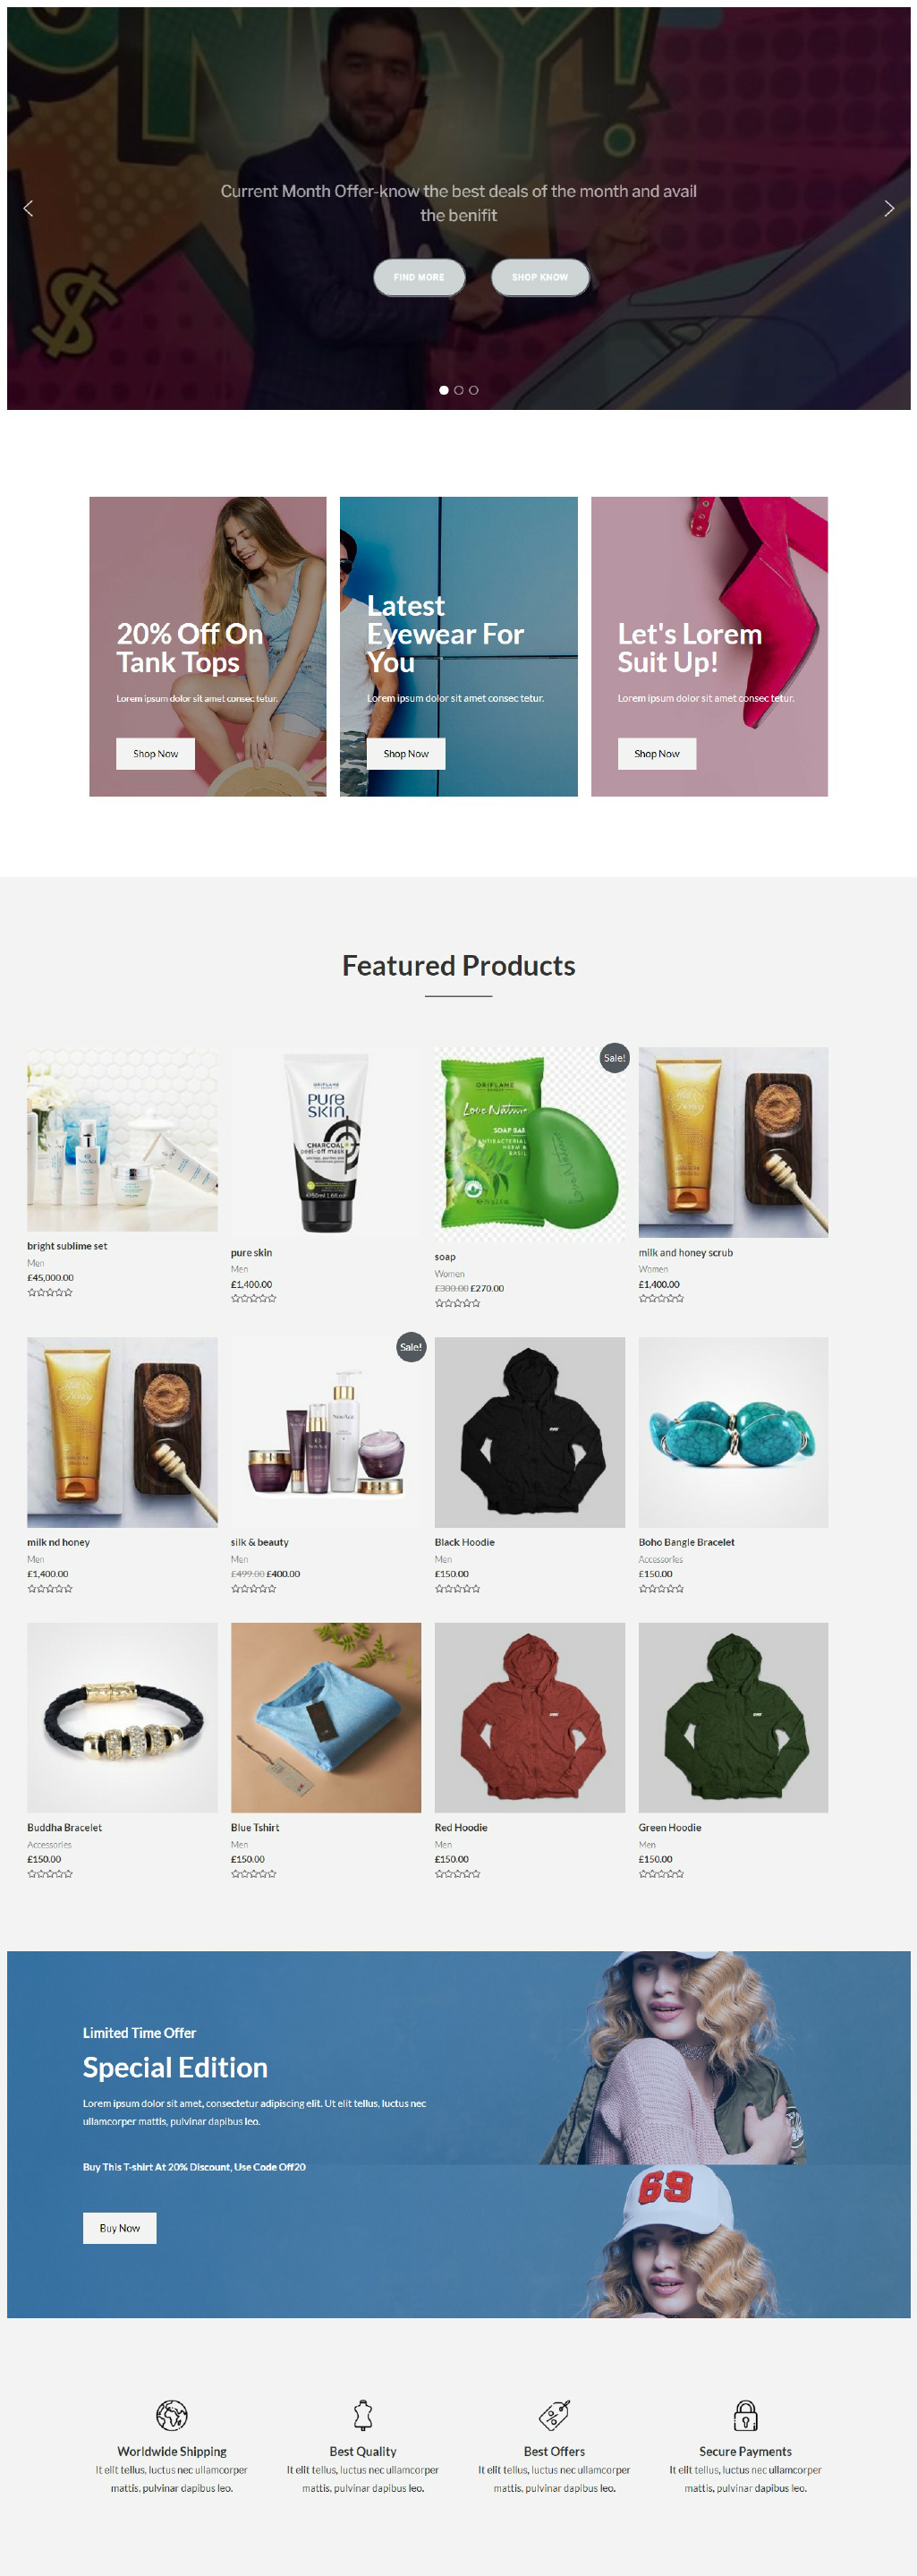Open the Men category under Blue Tshirt
Viewport: 917px width, 2576px height.
click(240, 1845)
